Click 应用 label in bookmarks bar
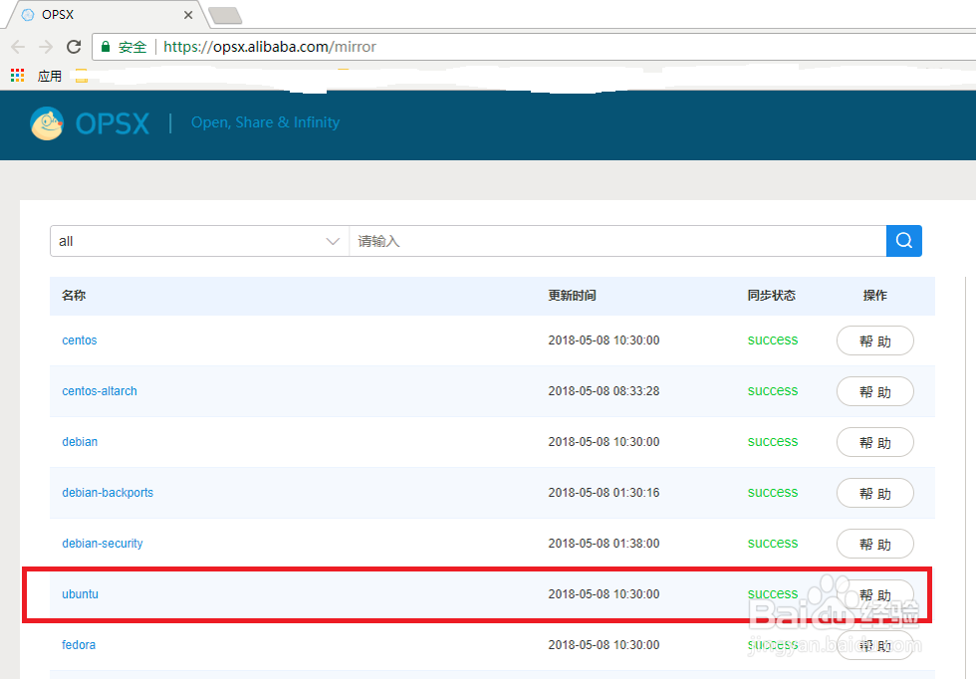 click(x=50, y=76)
